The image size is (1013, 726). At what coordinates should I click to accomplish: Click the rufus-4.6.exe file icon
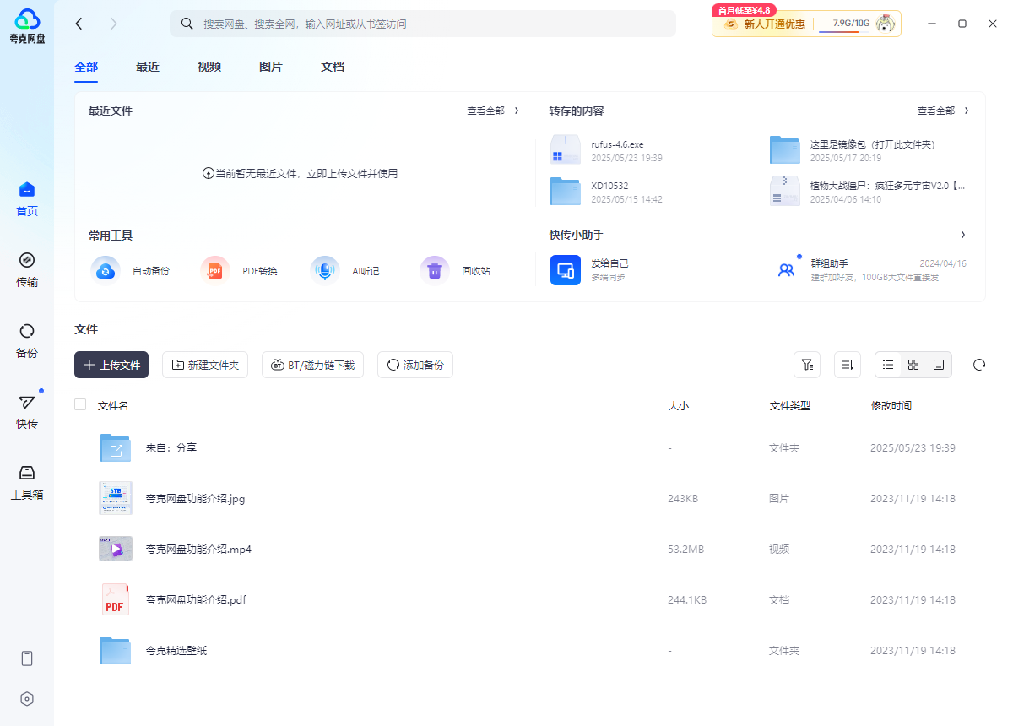[566, 150]
